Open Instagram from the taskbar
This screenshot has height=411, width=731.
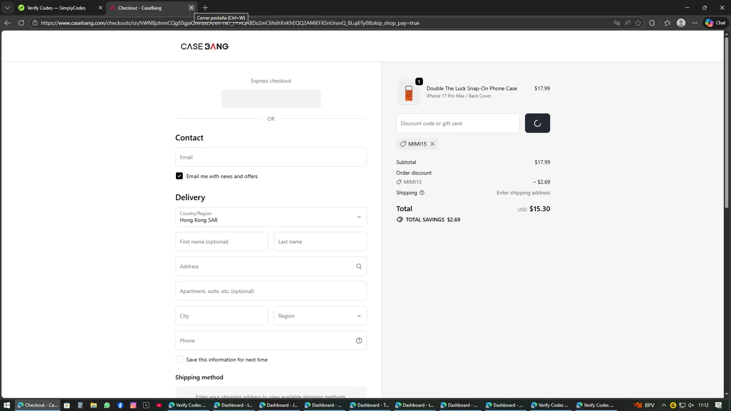click(x=133, y=405)
